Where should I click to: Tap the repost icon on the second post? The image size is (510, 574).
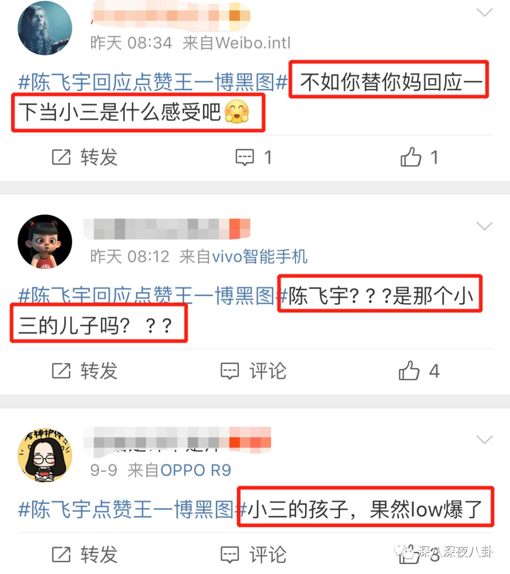61,371
